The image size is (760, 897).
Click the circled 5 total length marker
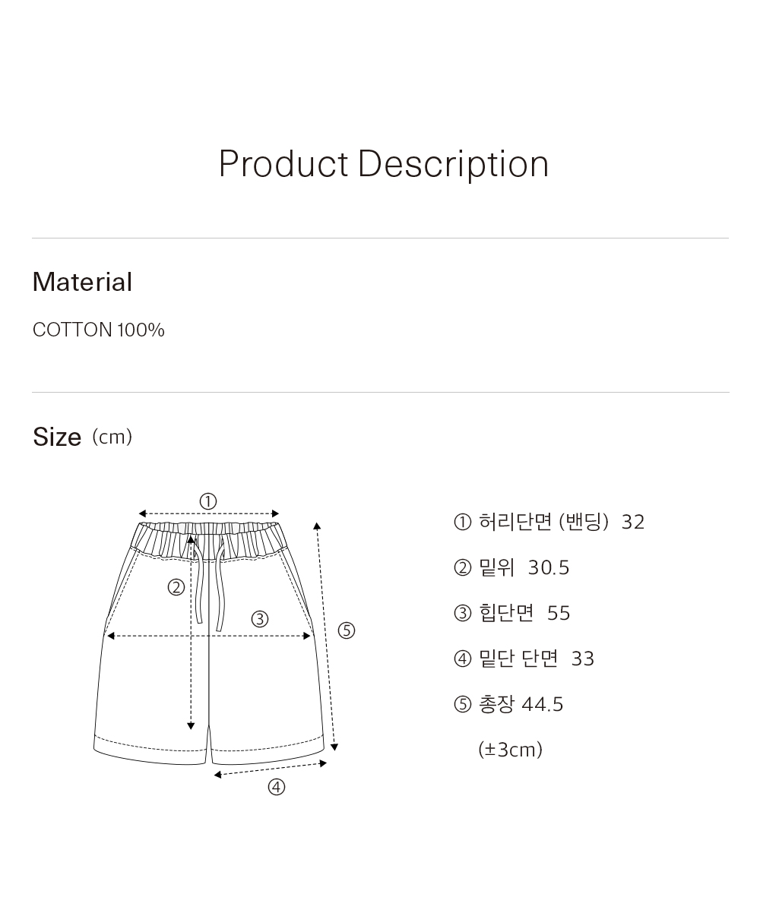tap(347, 630)
